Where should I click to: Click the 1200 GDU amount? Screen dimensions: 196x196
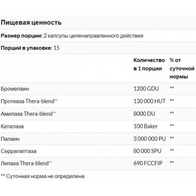[x=146, y=89]
